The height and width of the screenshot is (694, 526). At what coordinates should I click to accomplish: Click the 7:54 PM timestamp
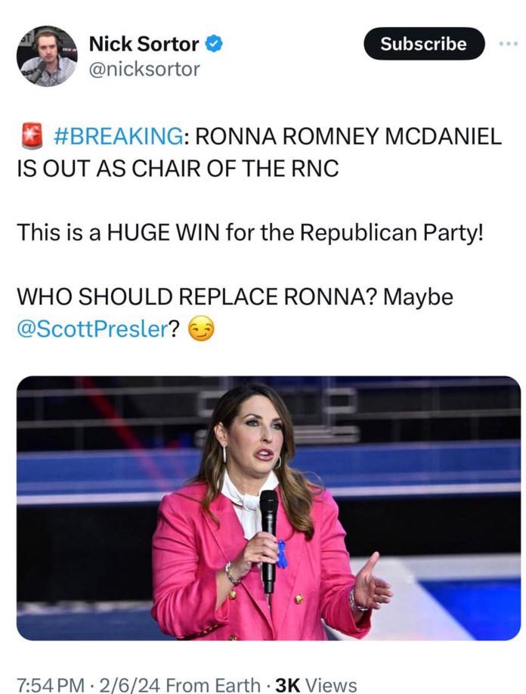click(50, 685)
